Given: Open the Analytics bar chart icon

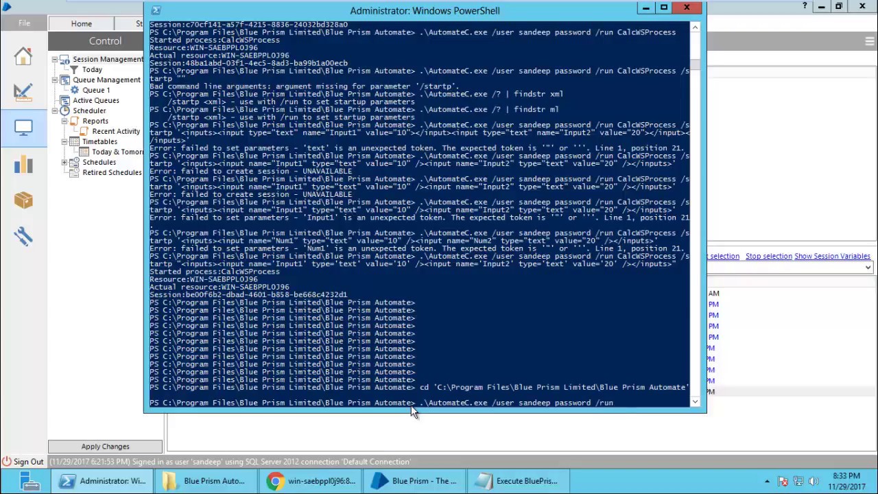Looking at the screenshot, I should (23, 164).
